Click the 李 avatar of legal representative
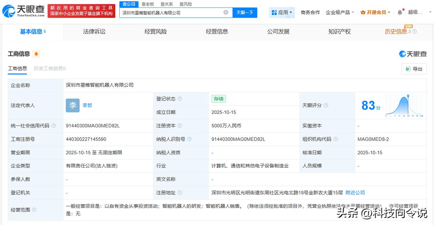Image resolution: width=434 pixels, height=225 pixels. 73,105
